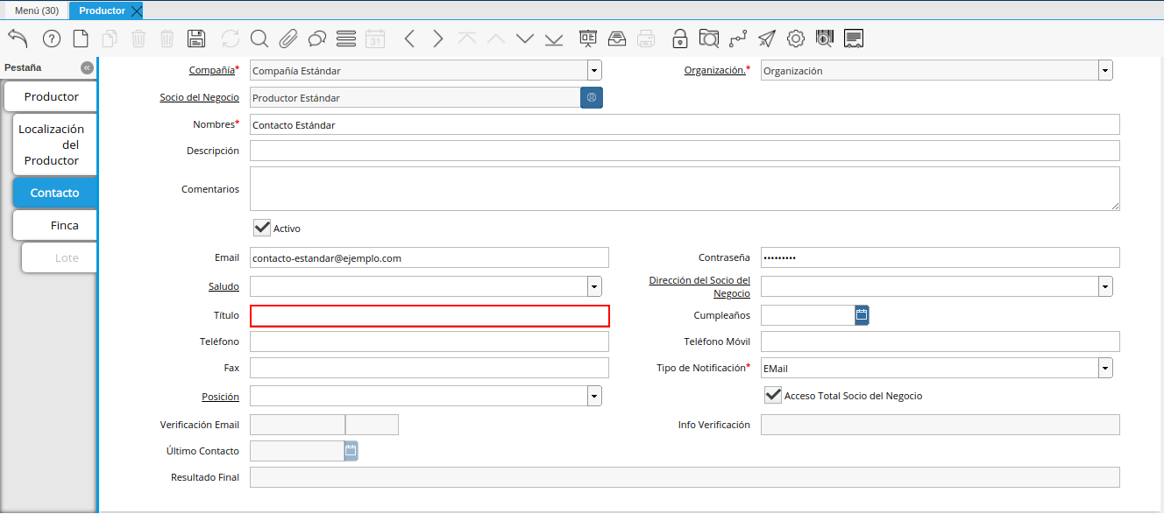Toggle the Activo checkbox

tap(262, 228)
